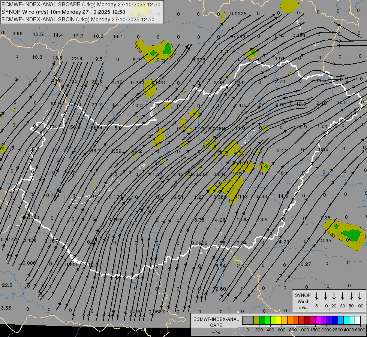Click the grid value 3.55
This screenshot has width=367, height=337.
pos(6,308)
